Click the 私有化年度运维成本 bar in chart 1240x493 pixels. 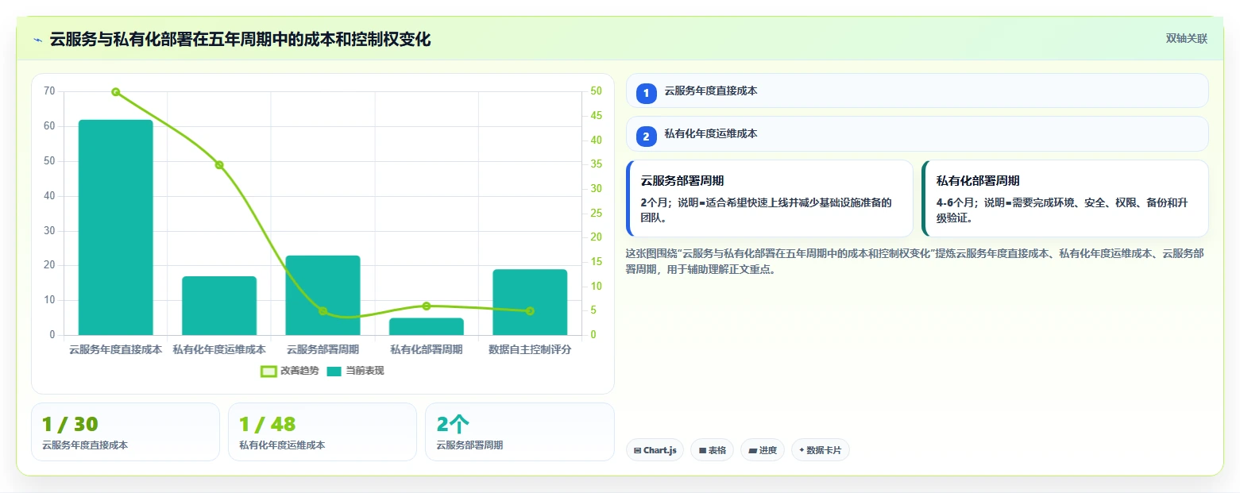tap(219, 306)
